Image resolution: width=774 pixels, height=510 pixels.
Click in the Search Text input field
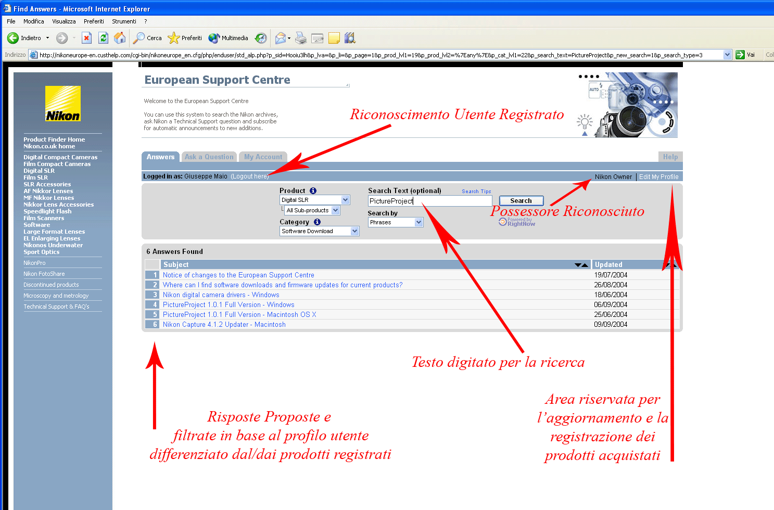[x=430, y=201]
